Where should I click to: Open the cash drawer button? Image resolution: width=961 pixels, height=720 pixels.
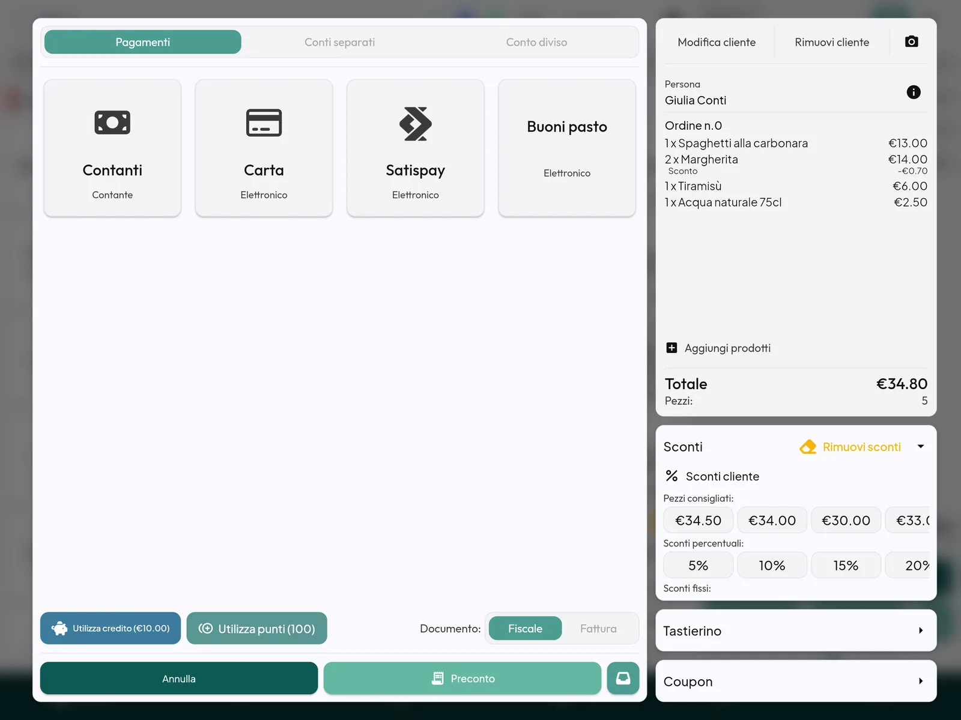[x=623, y=678]
